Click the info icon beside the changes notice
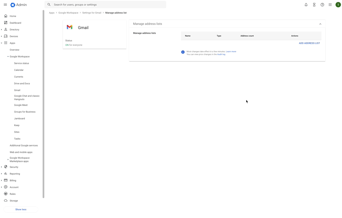 [x=183, y=52]
